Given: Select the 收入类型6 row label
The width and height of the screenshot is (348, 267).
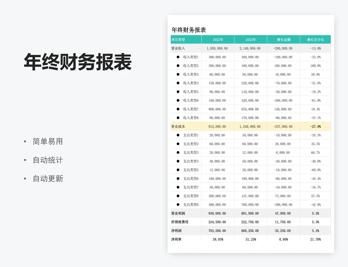Looking at the screenshot, I should [x=191, y=100].
